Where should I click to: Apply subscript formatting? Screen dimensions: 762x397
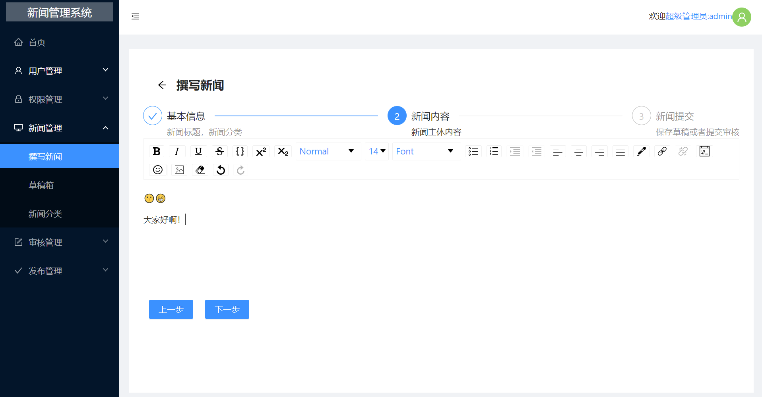click(283, 151)
